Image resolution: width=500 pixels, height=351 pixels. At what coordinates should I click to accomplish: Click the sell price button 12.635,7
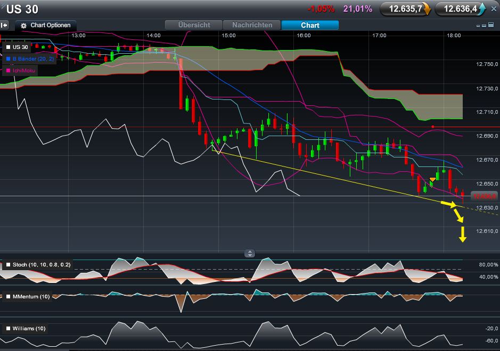click(x=405, y=9)
